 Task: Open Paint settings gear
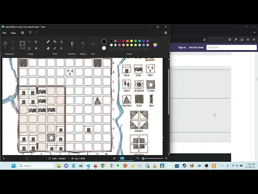point(166,33)
